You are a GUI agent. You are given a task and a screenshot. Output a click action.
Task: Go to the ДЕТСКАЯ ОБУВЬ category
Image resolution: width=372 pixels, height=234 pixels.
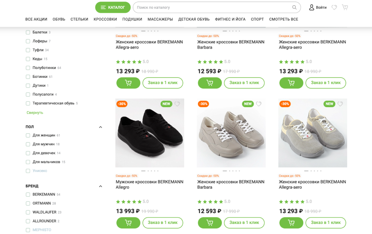point(194,19)
